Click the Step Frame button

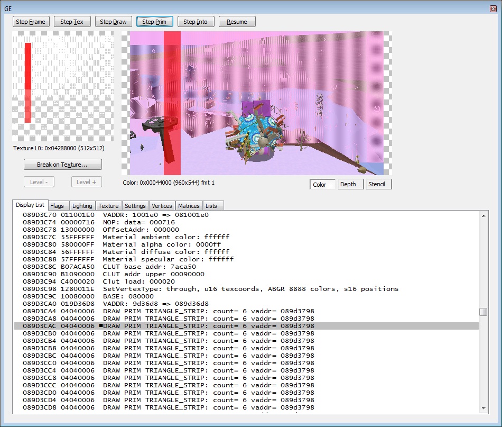(x=31, y=22)
